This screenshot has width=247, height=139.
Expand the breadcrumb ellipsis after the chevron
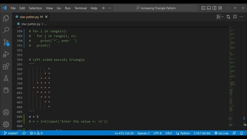[46, 24]
